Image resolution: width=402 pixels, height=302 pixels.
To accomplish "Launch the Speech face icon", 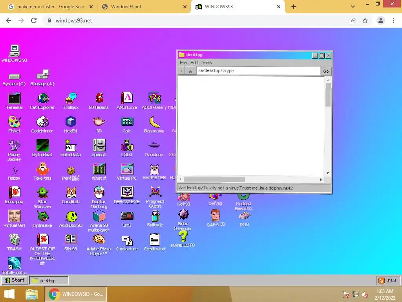I will click(99, 148).
